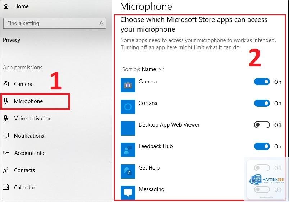Click the search magnifier icon
289x202 pixels.
(x=101, y=23)
